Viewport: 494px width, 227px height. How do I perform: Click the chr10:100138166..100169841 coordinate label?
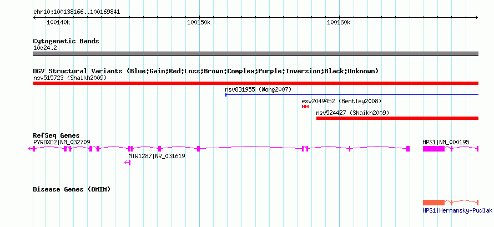click(x=77, y=12)
